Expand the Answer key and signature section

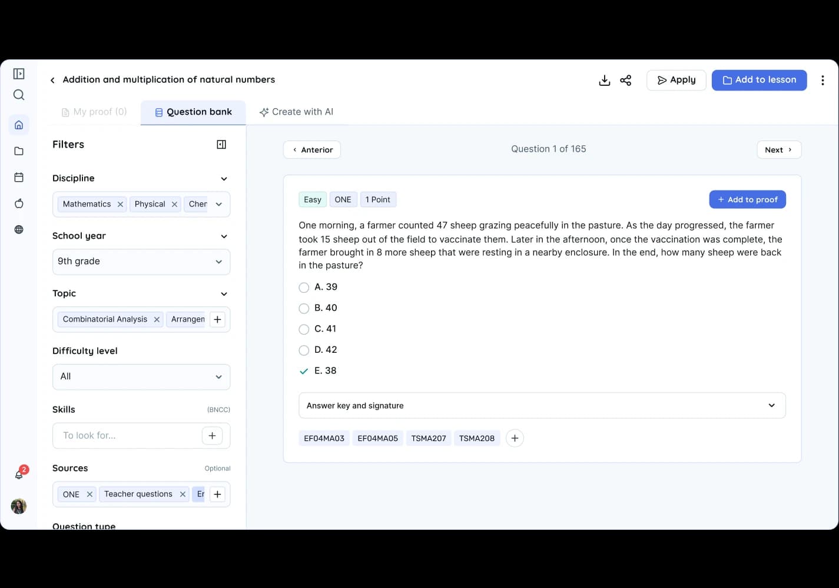(542, 406)
